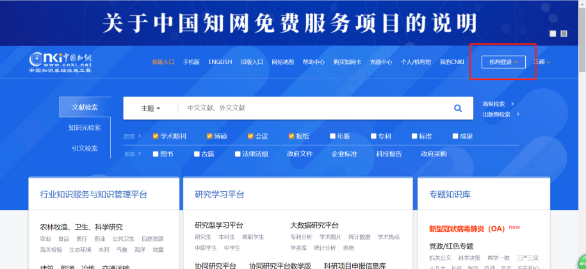Click the 农业 industry link

point(45,239)
